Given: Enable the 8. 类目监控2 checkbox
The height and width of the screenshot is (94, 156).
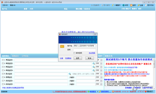Looking at the screenshot, I should (3, 84).
